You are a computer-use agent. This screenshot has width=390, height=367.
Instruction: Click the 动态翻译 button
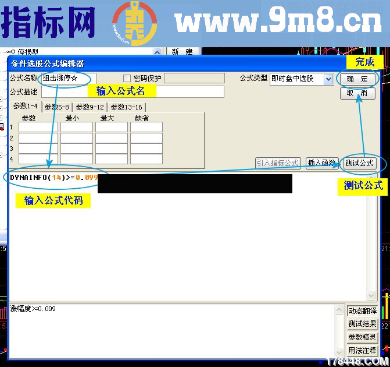(x=362, y=311)
